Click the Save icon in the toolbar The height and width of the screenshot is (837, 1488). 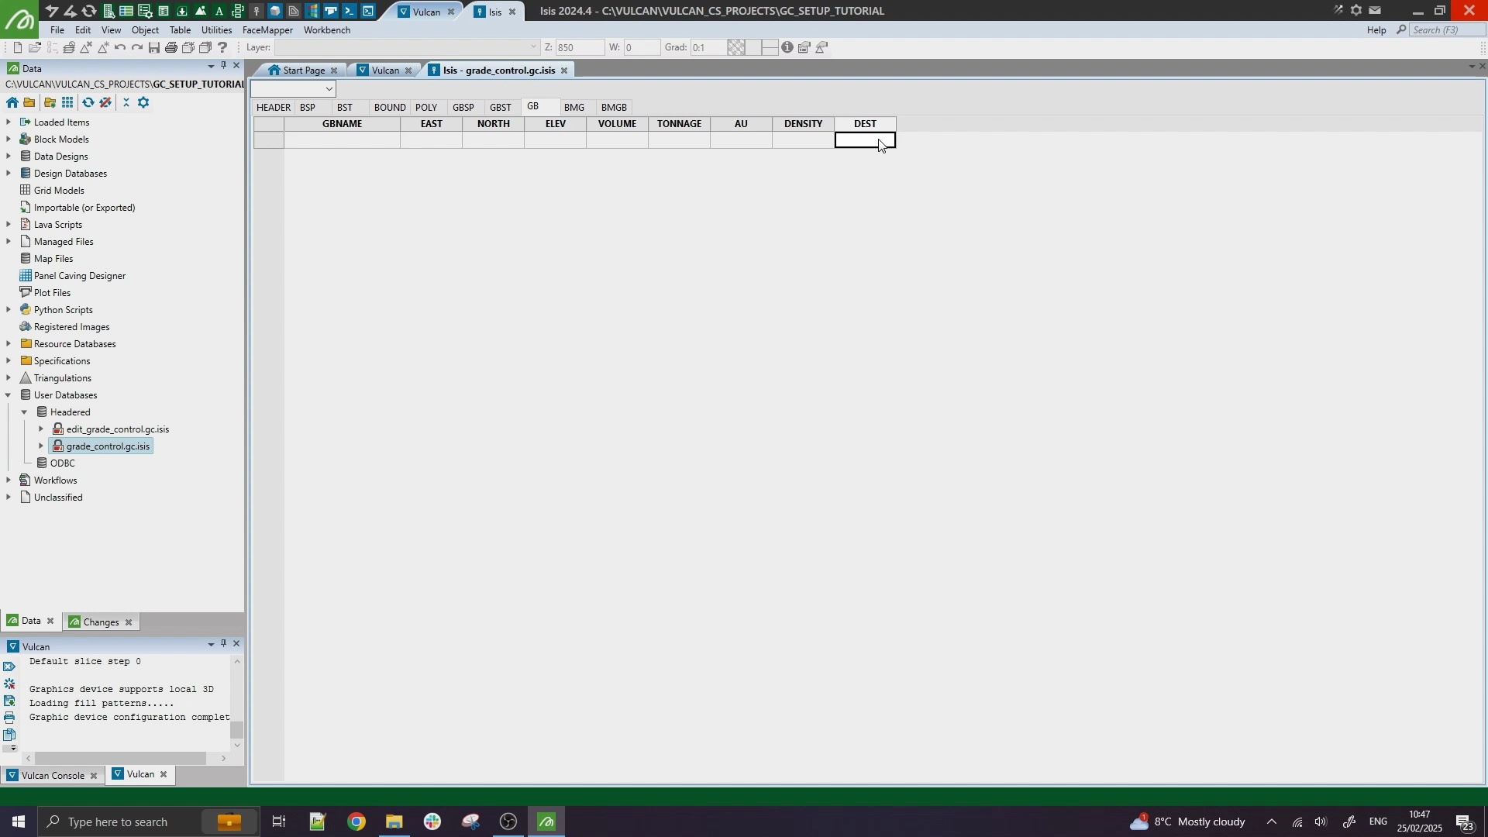[x=154, y=48]
